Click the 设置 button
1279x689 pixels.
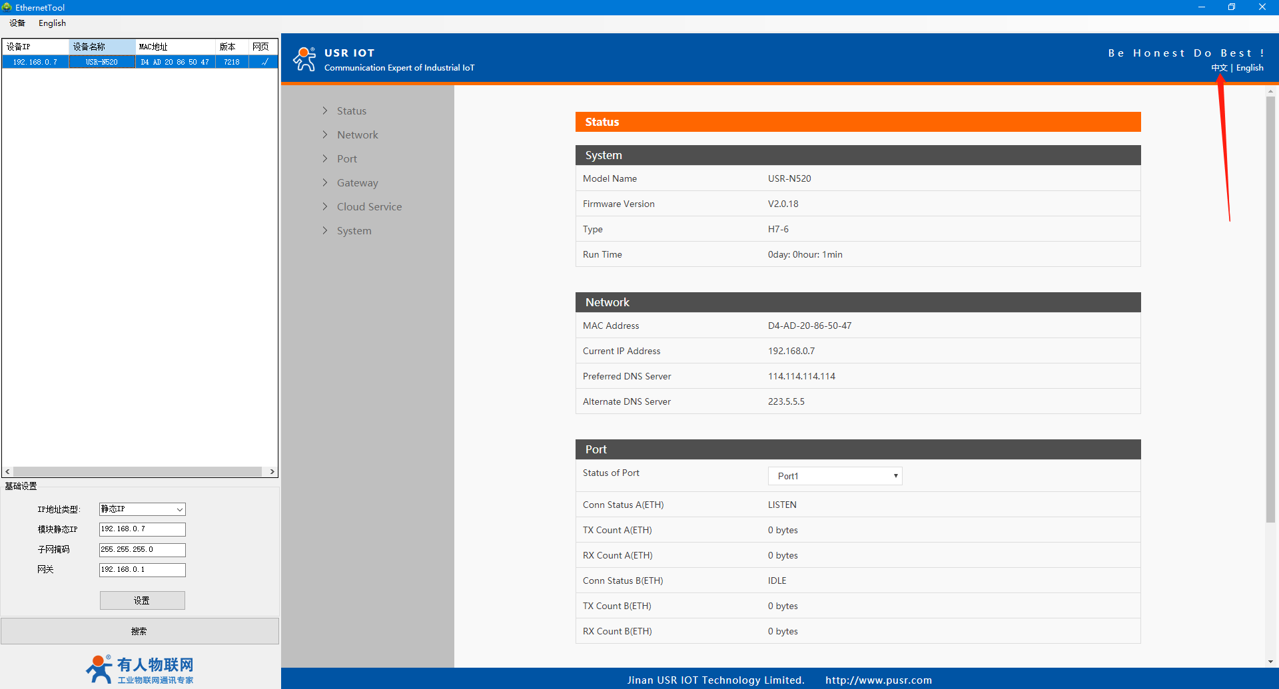pos(142,600)
